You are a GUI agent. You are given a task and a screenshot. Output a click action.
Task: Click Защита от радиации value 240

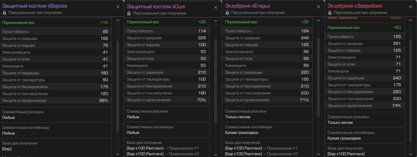397,78
